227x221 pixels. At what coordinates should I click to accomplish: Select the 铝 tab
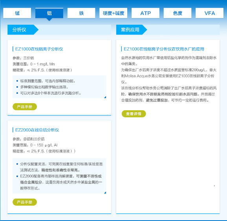(x=49, y=13)
